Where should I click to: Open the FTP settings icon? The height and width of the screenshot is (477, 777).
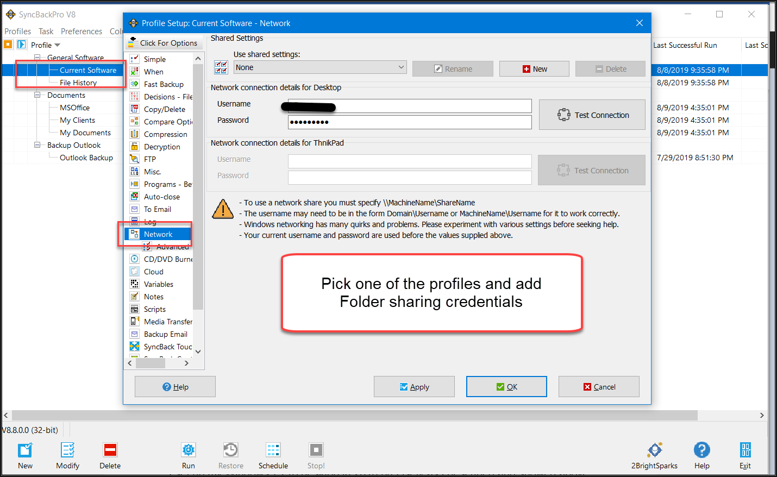134,159
